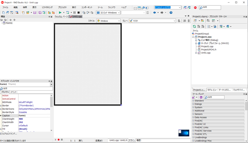Screen dimensions: 248x143
Task: Click the move-down arrow in Structure panel
Action: pos(14,20)
